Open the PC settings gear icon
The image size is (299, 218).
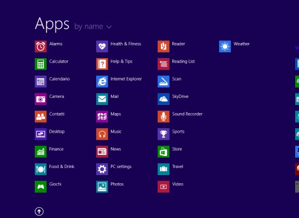102,169
